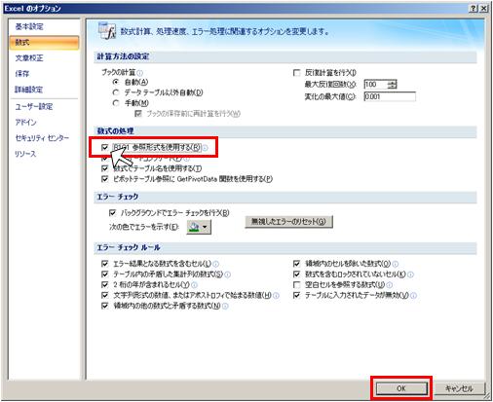
Task: Click info icon beside 領域内のセルを除いた数式
Action: coord(395,264)
